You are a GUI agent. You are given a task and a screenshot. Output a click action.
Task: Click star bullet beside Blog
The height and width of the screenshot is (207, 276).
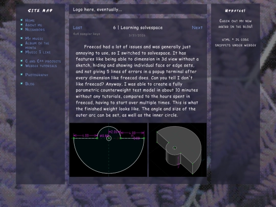[21, 83]
